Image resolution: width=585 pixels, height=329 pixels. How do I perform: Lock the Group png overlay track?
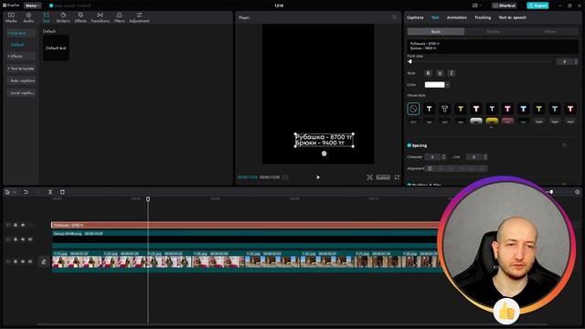(x=16, y=239)
